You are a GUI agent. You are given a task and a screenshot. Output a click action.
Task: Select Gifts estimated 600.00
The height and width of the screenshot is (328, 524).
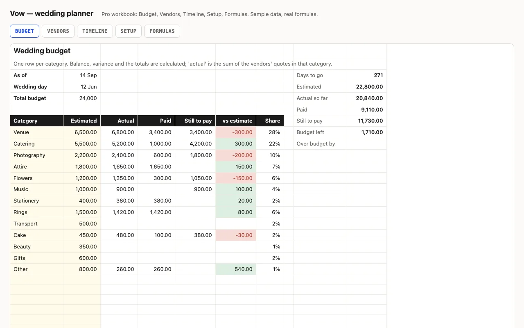82,258
